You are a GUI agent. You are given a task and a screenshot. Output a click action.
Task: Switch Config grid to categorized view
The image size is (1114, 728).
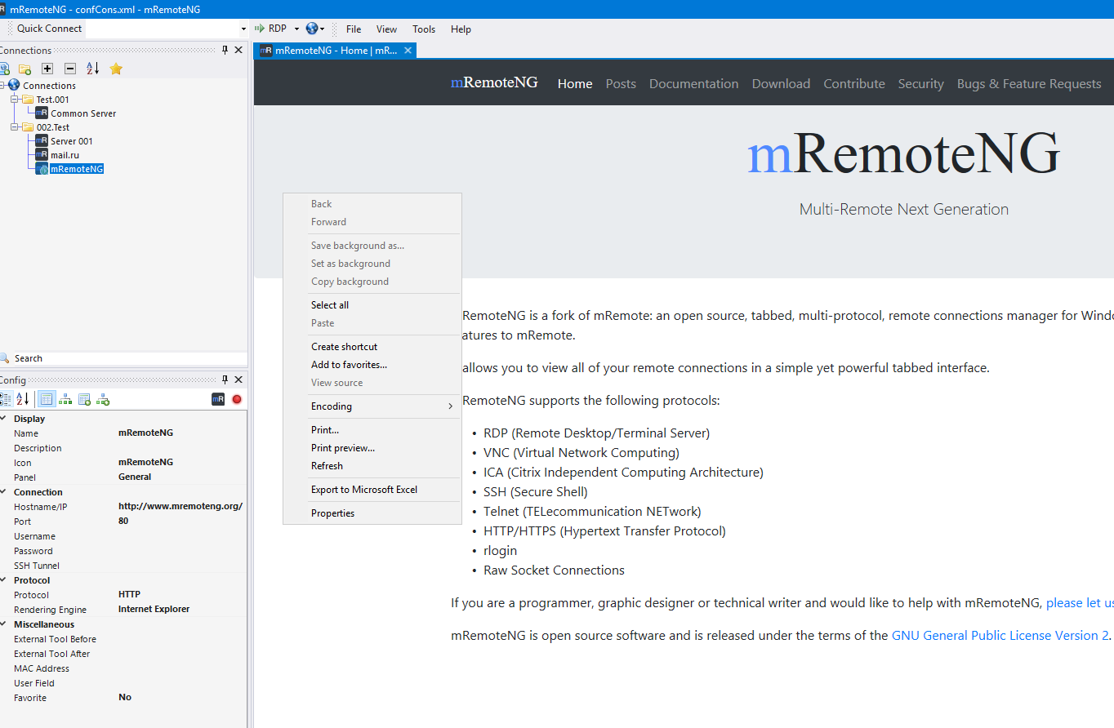click(x=5, y=399)
